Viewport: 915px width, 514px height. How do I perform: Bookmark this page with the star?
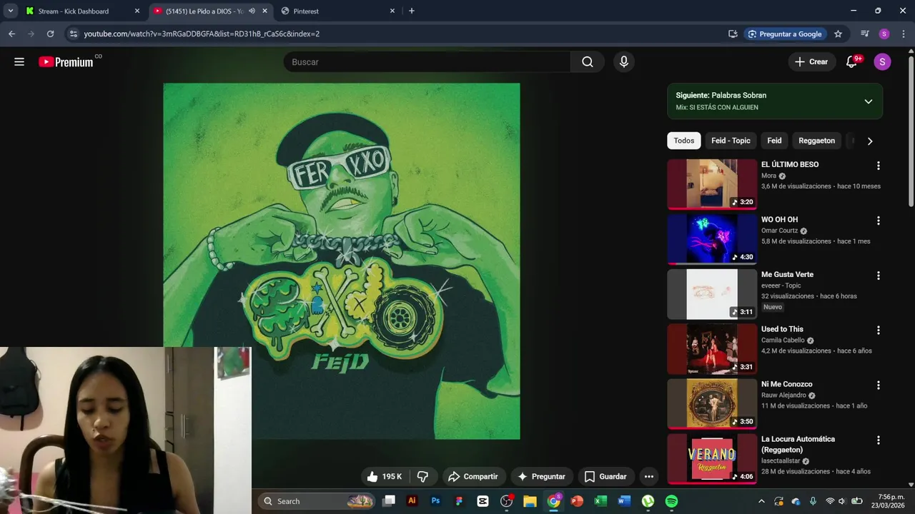[838, 34]
